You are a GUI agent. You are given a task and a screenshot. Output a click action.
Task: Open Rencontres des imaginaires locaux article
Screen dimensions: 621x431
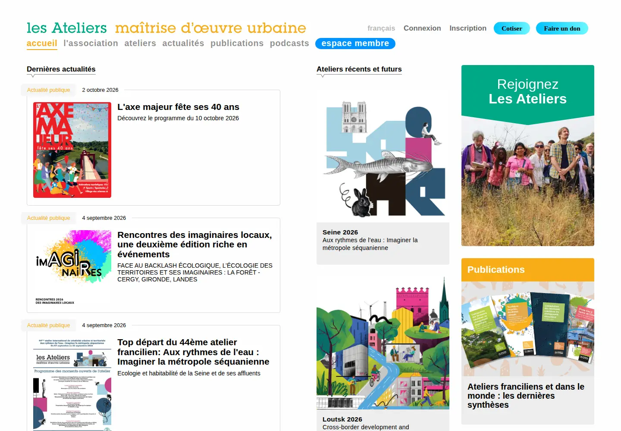pyautogui.click(x=194, y=244)
